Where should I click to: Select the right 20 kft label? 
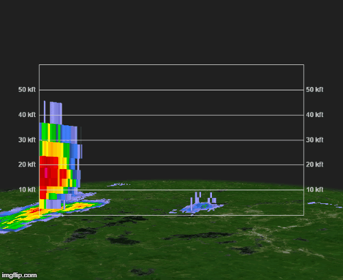point(315,164)
